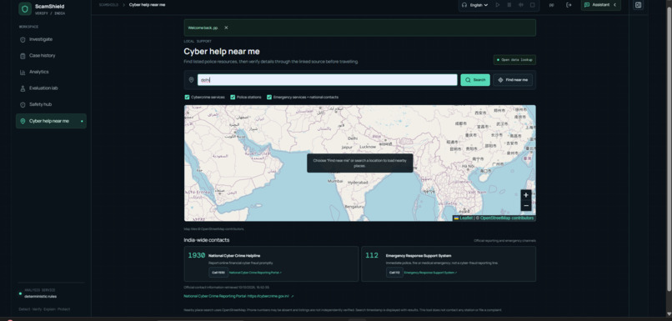Uncheck Cybercrime services checkbox
This screenshot has height=321, width=672.
pos(187,98)
